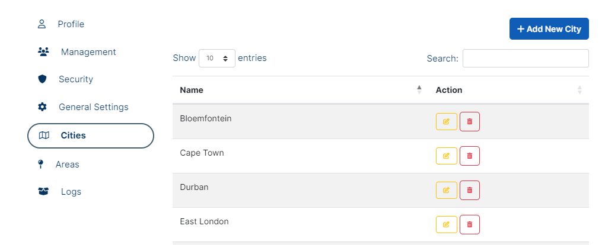Remove Durban using its trash icon
Viewport: 605px width, 245px height.
(x=470, y=190)
